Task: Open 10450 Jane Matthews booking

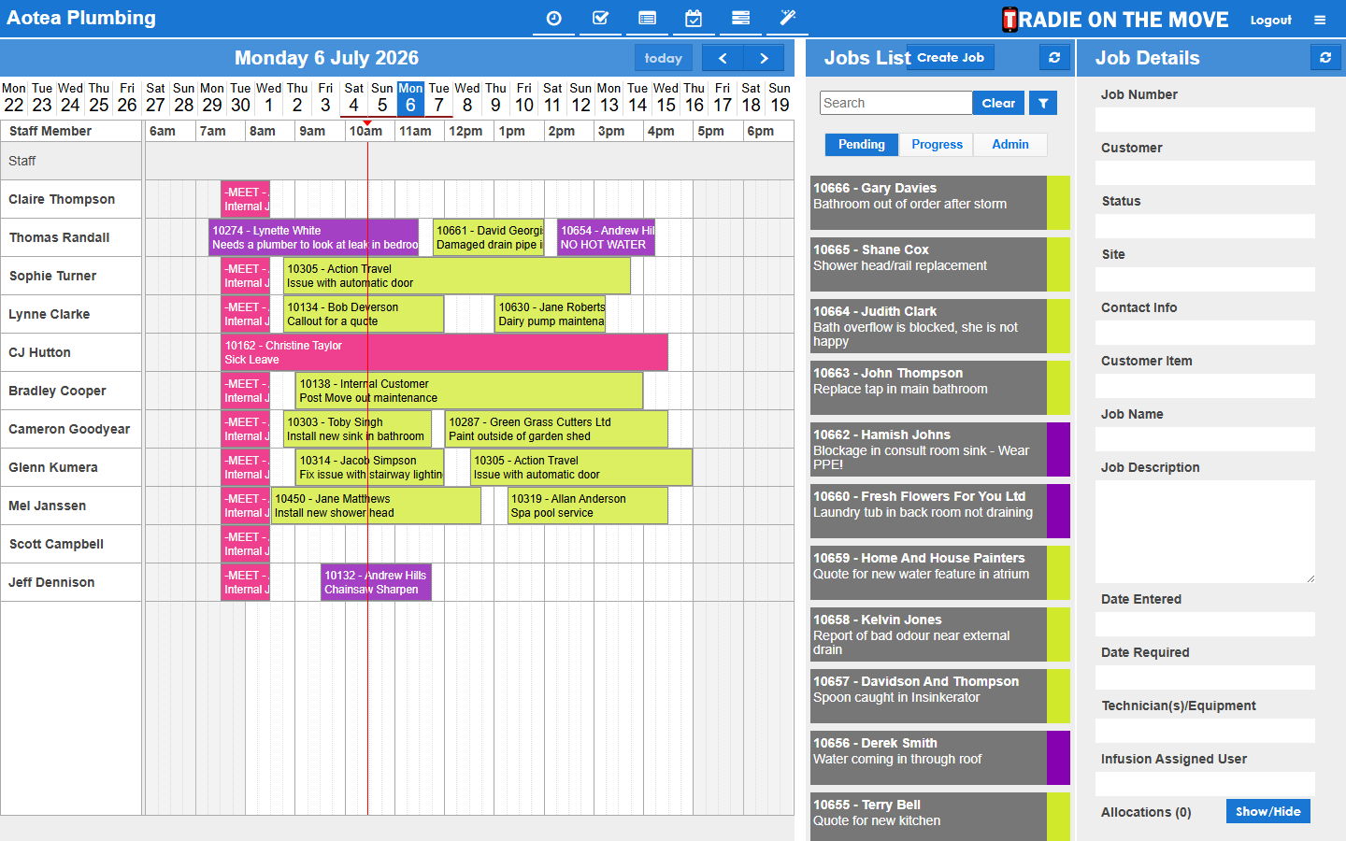Action: click(x=376, y=506)
